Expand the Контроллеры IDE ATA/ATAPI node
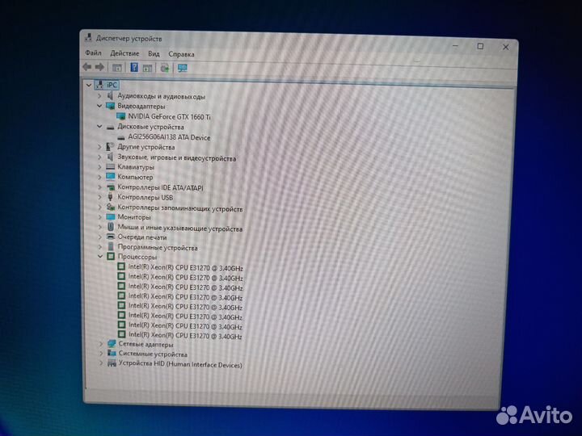Image resolution: width=582 pixels, height=436 pixels. click(x=99, y=187)
